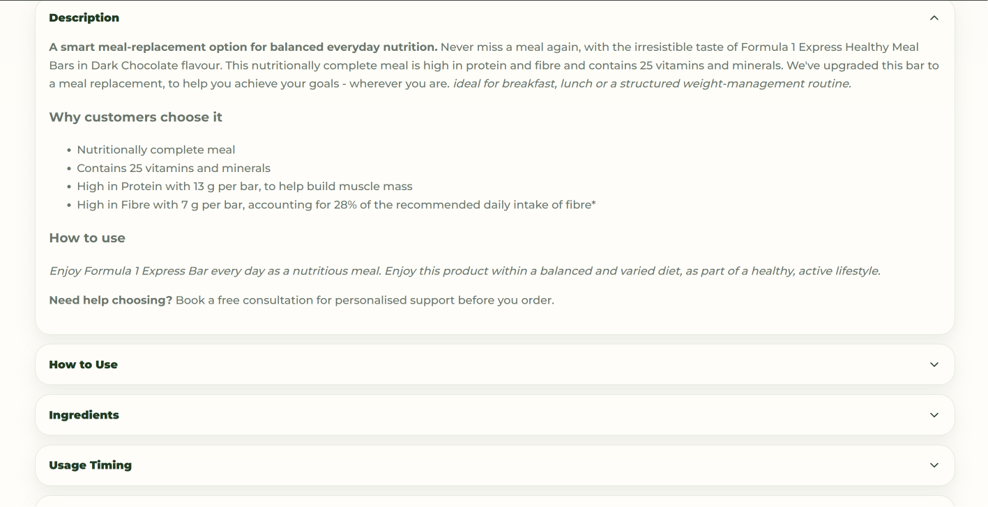Click the Description accordion title

pyautogui.click(x=84, y=18)
